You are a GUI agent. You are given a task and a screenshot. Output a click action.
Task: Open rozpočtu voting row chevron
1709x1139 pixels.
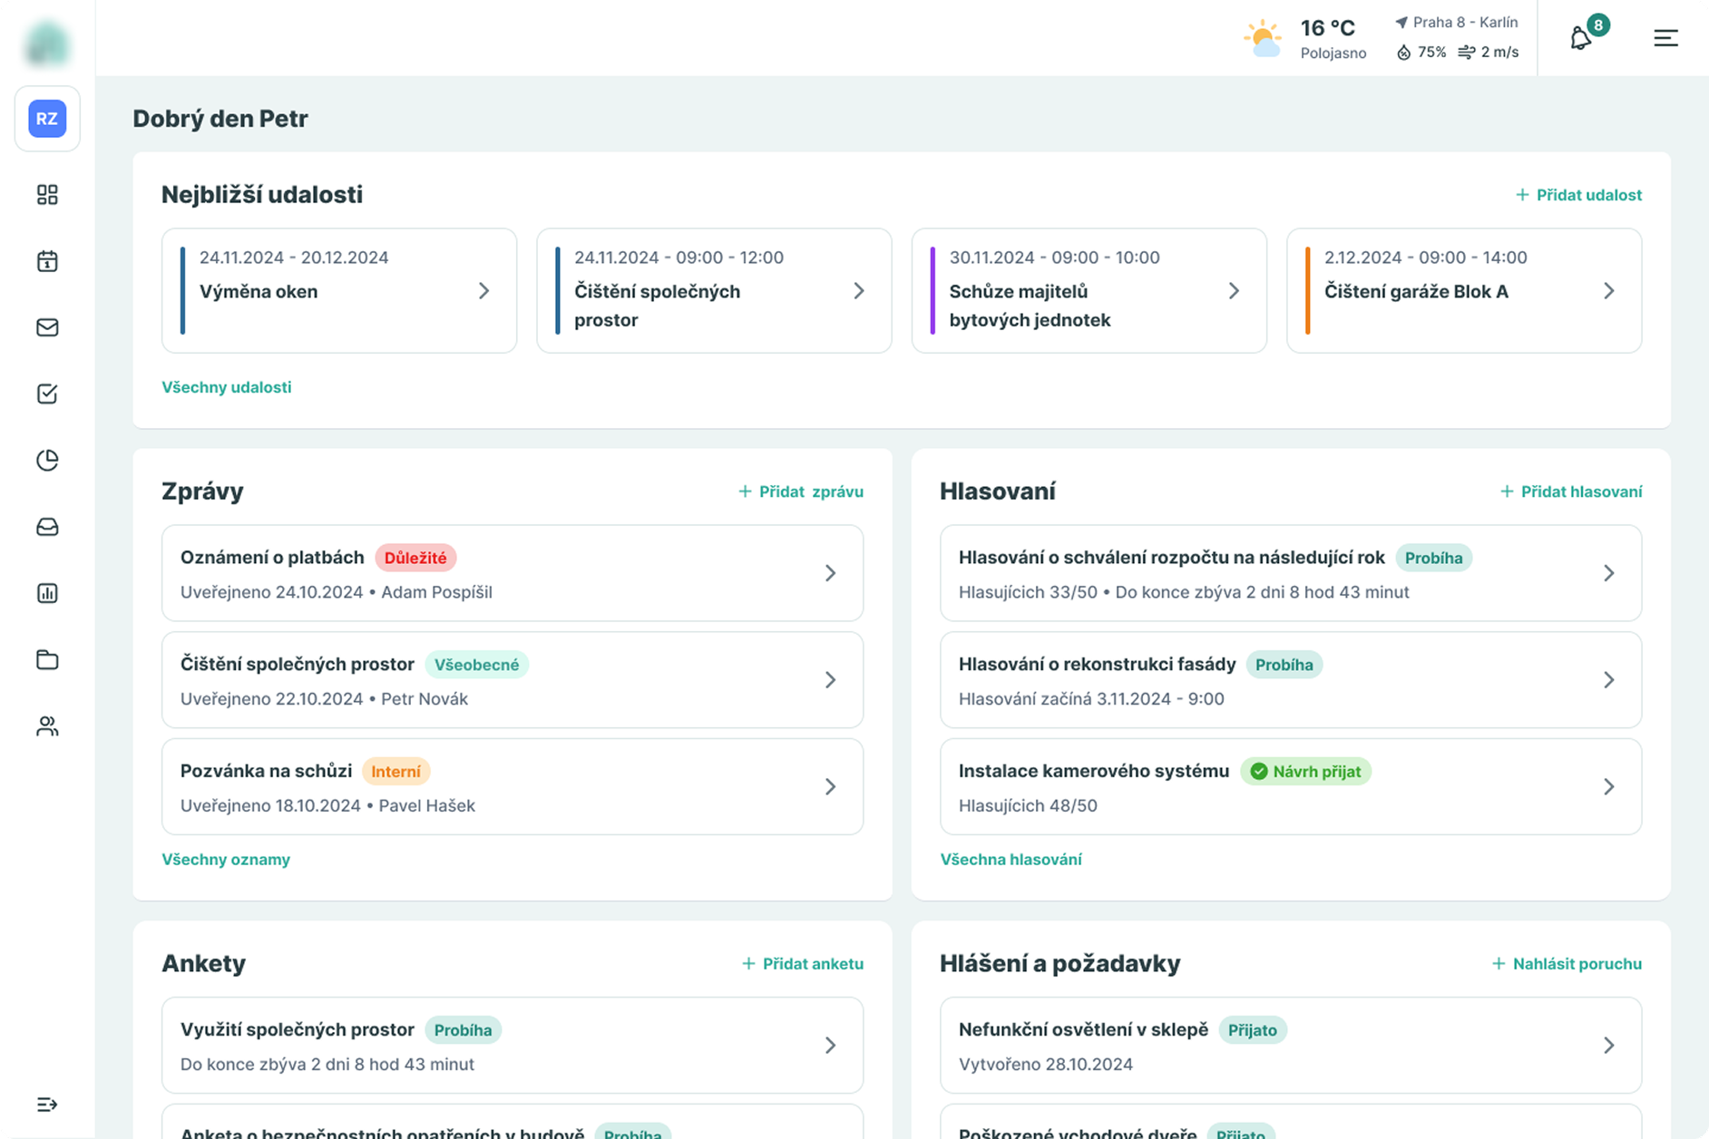(1609, 573)
